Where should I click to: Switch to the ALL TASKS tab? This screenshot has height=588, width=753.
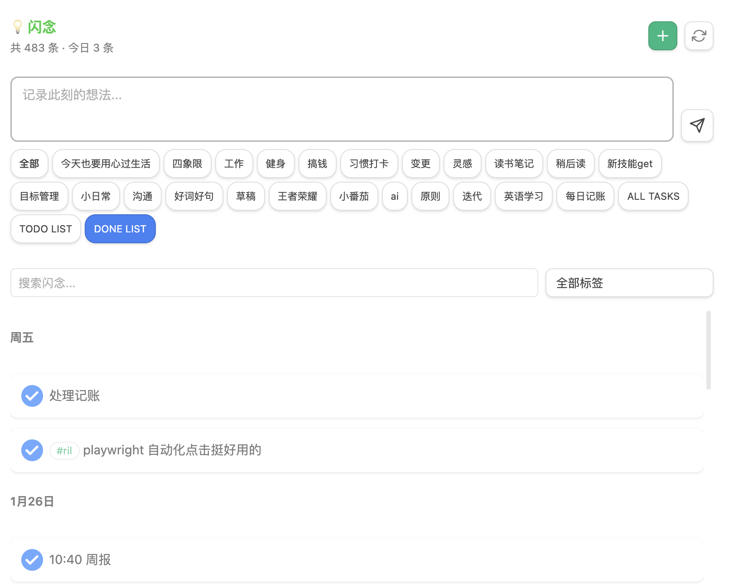click(x=653, y=196)
